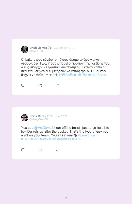132x204 pixels.
Task: Open #LakeShow hashtag in Greek tweet
Action: click(97, 75)
